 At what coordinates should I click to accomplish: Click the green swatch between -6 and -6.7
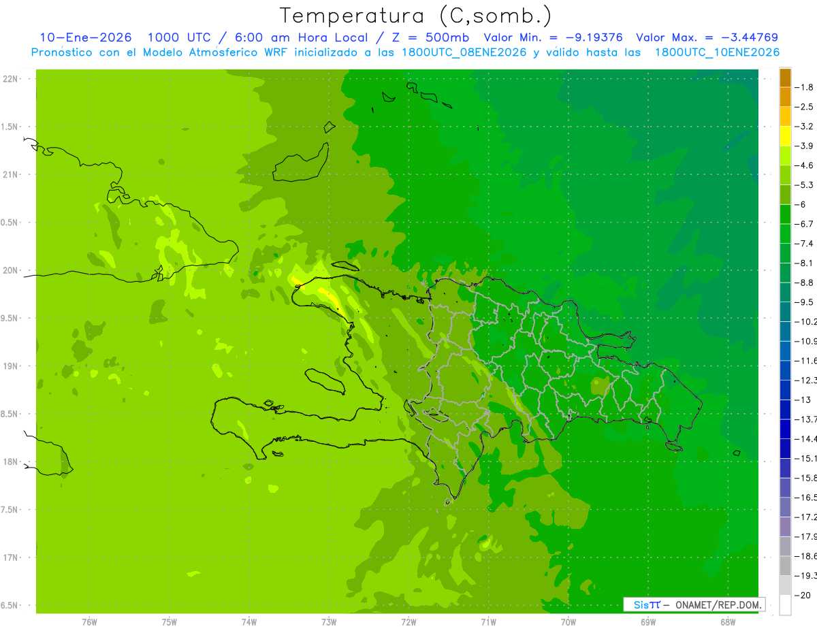pyautogui.click(x=785, y=214)
